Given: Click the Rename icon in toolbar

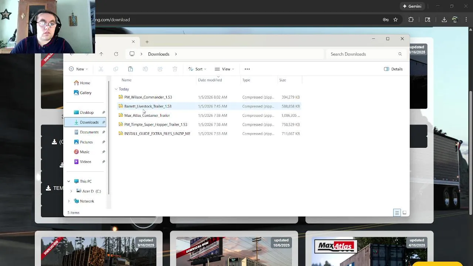Looking at the screenshot, I should click(x=145, y=69).
